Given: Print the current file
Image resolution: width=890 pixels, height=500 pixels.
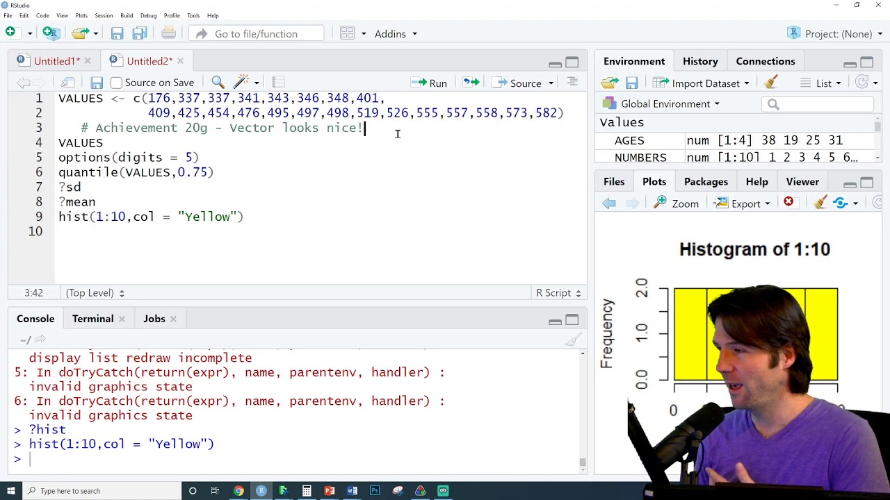Looking at the screenshot, I should (x=168, y=33).
